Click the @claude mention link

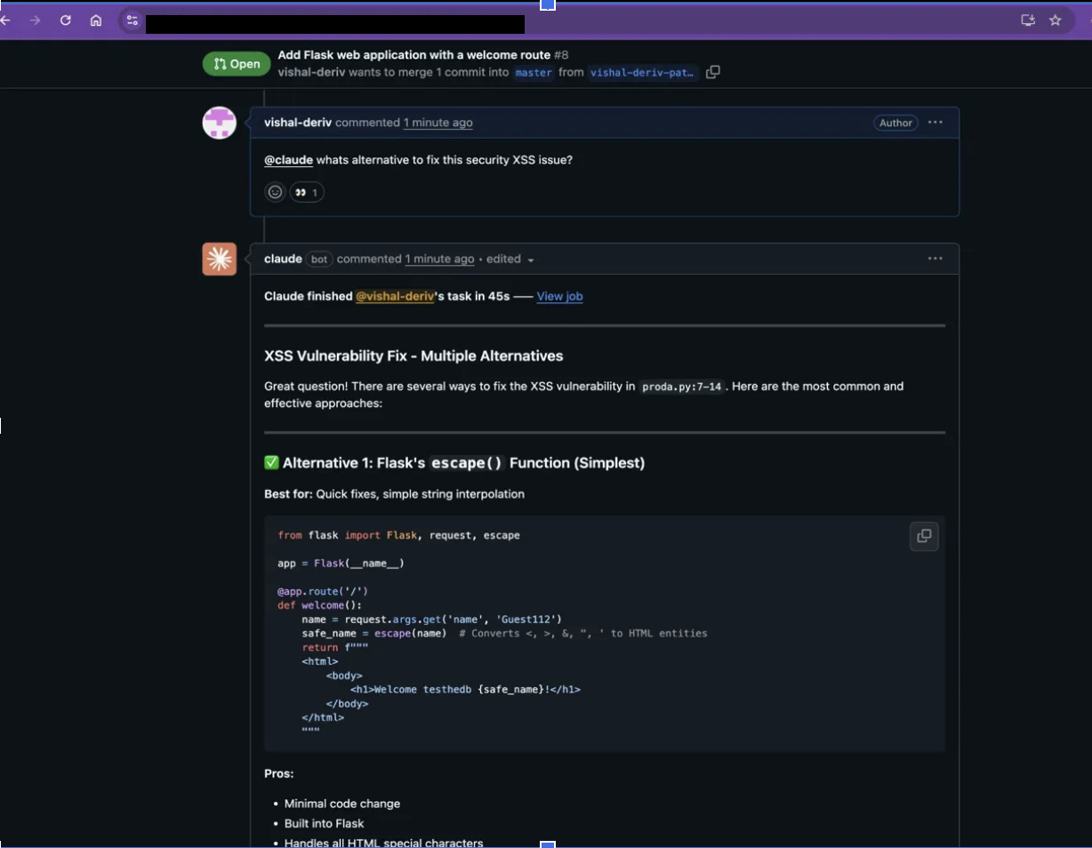coord(288,160)
